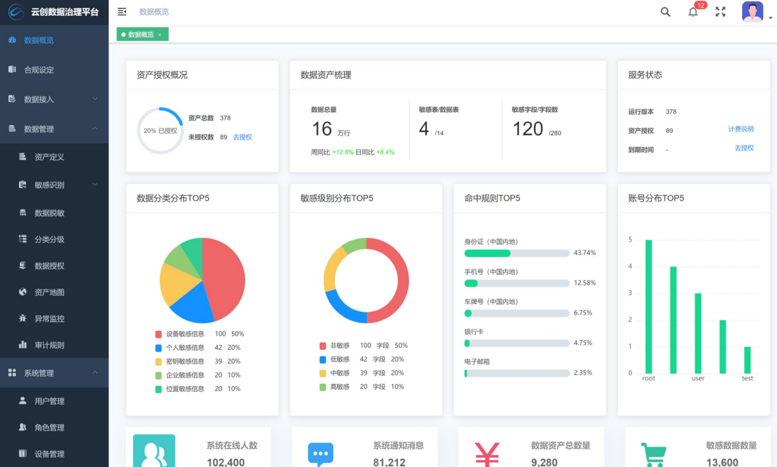Image resolution: width=777 pixels, height=467 pixels.
Task: Click the 审计规则 bar-chart icon
Action: (x=23, y=344)
